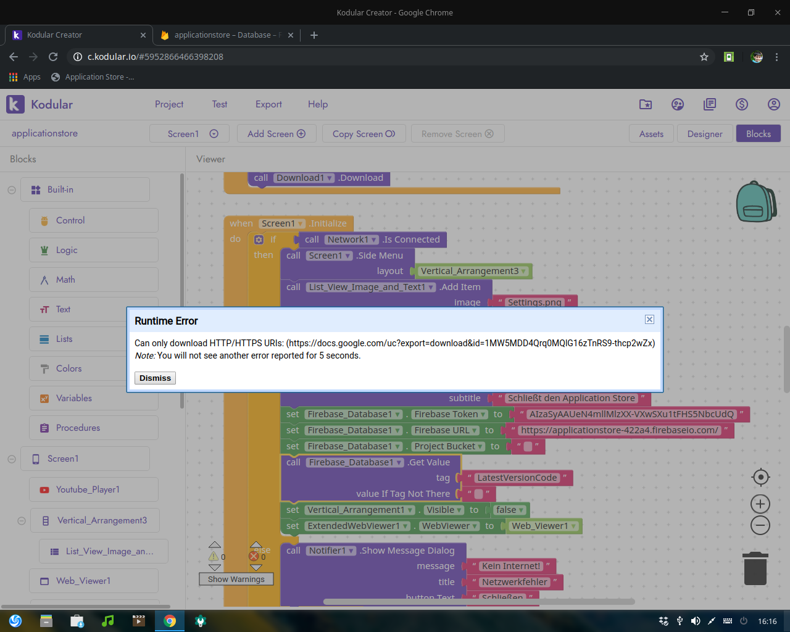790x632 pixels.
Task: Click the trash can icon
Action: point(755,568)
